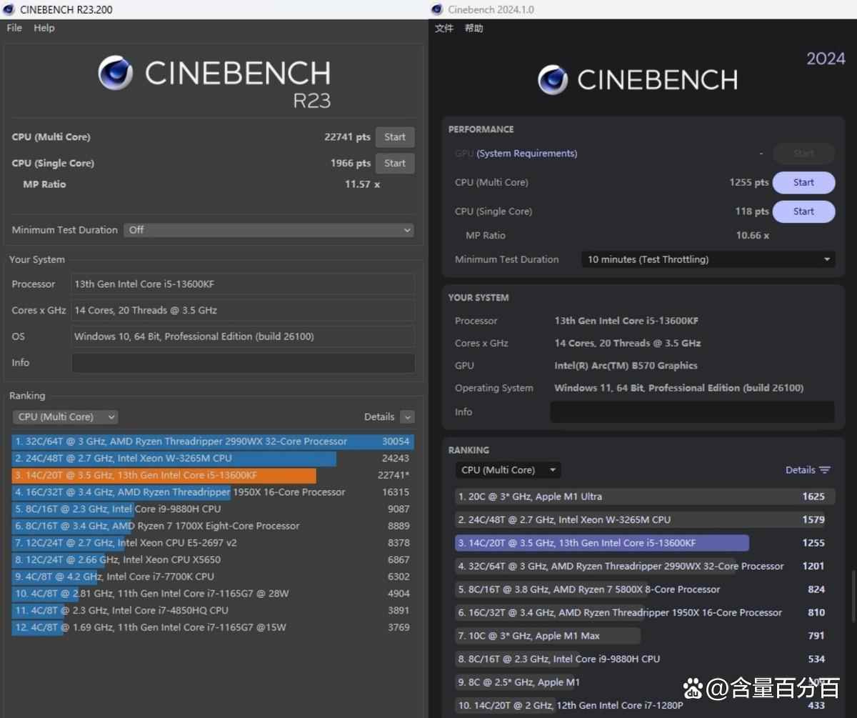Screen dimensions: 857x718
Task: Open 帮助 menu in Cinebench 2024
Action: coord(473,29)
